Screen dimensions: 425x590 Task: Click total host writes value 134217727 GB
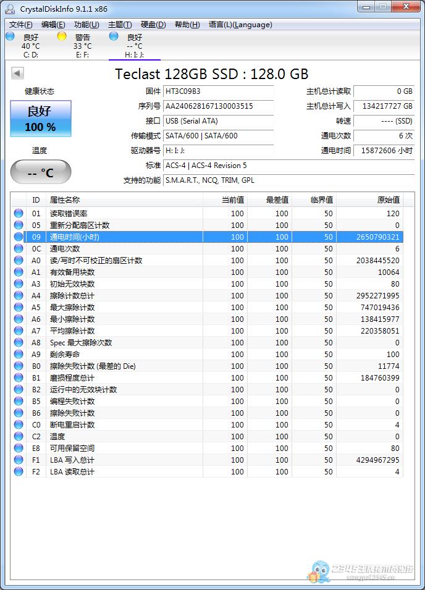point(384,106)
